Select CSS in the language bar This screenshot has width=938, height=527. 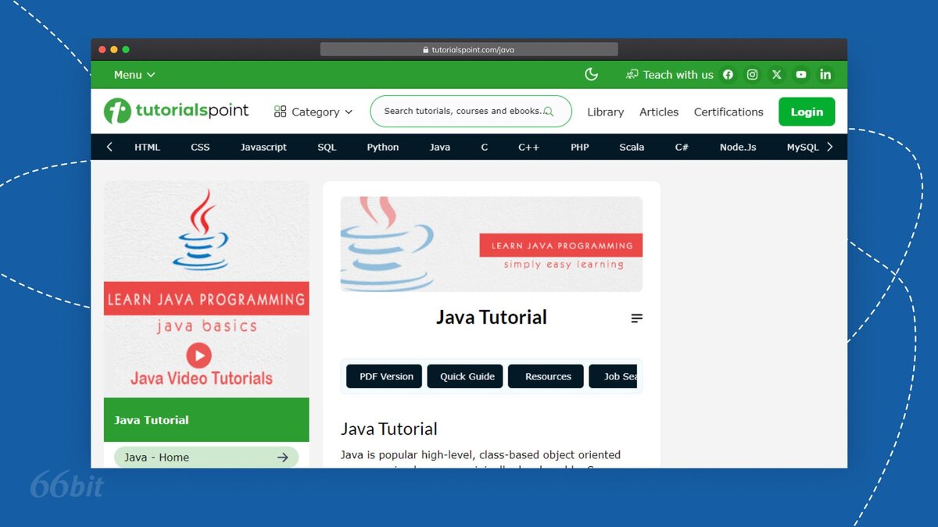(200, 147)
